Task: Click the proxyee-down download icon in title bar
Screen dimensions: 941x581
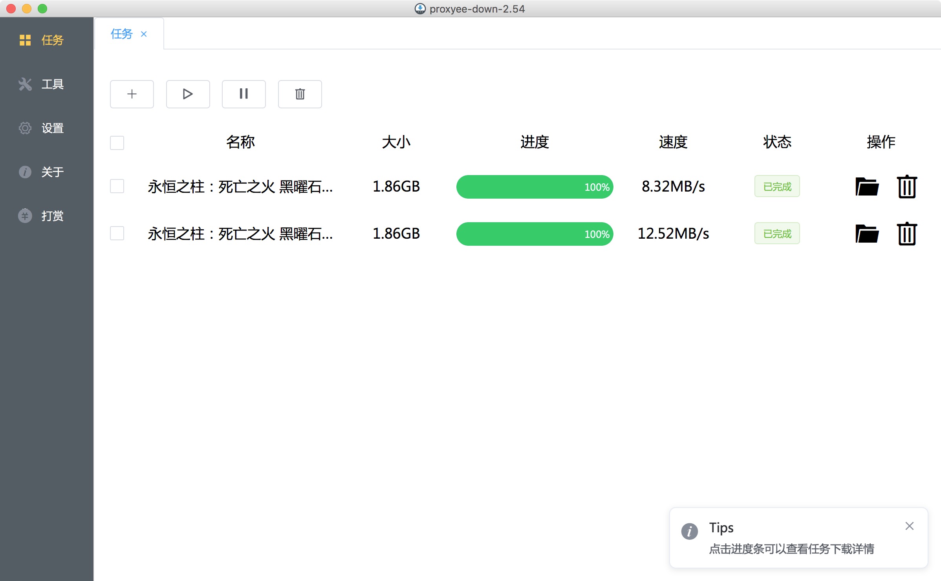Action: pos(420,9)
